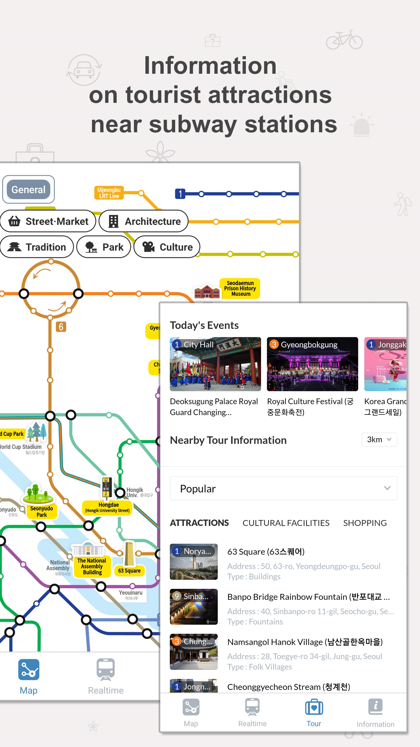Open Korea Grand Sale event thumbnail
The width and height of the screenshot is (420, 747).
point(385,364)
